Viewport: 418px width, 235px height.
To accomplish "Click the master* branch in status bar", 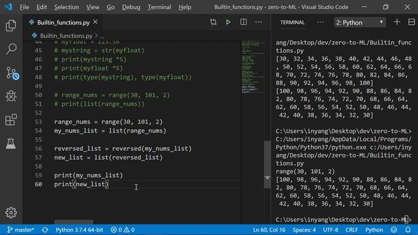I will pyautogui.click(x=20, y=230).
